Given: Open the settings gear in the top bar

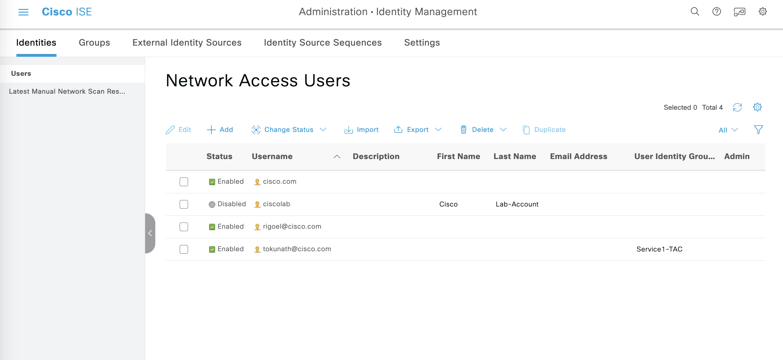Looking at the screenshot, I should click(763, 12).
